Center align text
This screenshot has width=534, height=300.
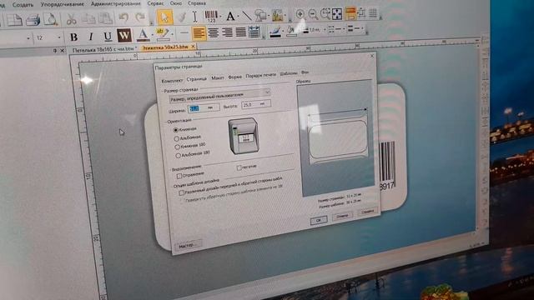point(214,32)
